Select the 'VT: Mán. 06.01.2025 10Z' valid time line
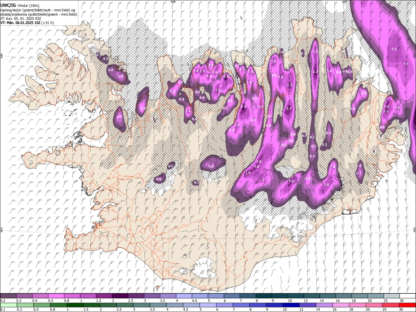Viewport: 416px width, 312px height. (x=27, y=23)
